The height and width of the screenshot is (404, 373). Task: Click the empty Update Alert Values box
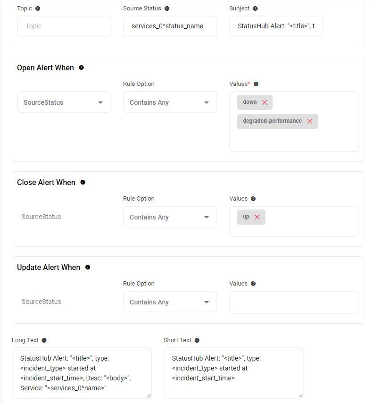[294, 302]
